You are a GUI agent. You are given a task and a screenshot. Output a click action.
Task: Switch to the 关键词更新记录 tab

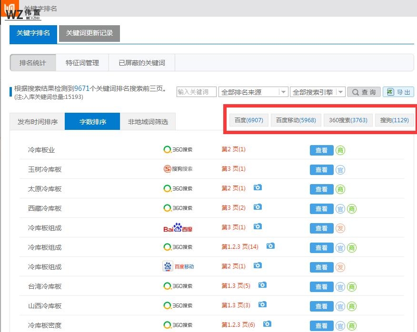(89, 34)
